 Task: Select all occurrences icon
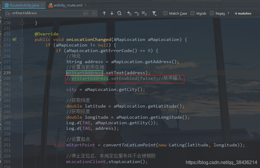[x=144, y=13]
